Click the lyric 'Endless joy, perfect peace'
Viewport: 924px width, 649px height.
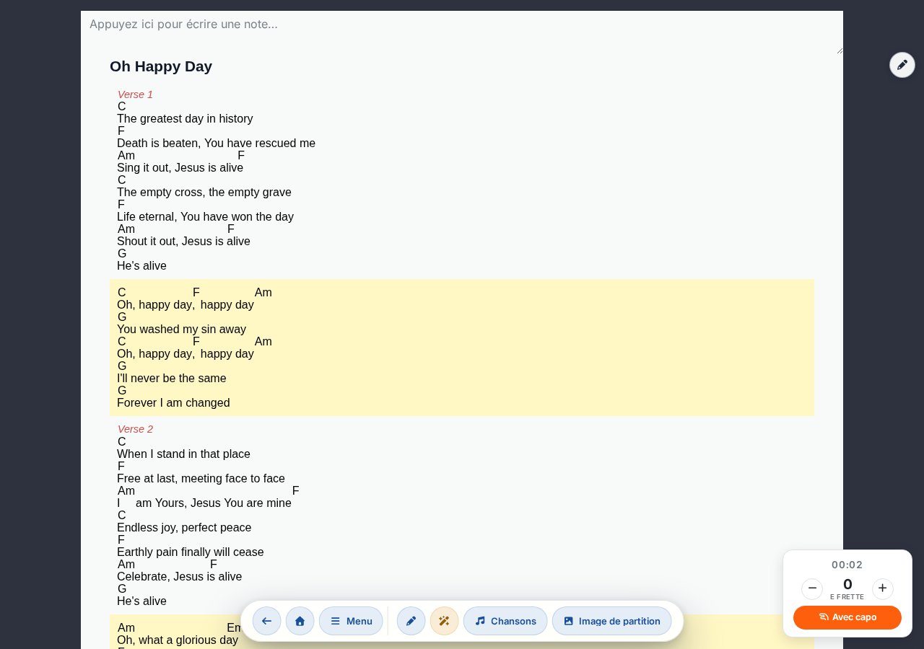click(184, 528)
